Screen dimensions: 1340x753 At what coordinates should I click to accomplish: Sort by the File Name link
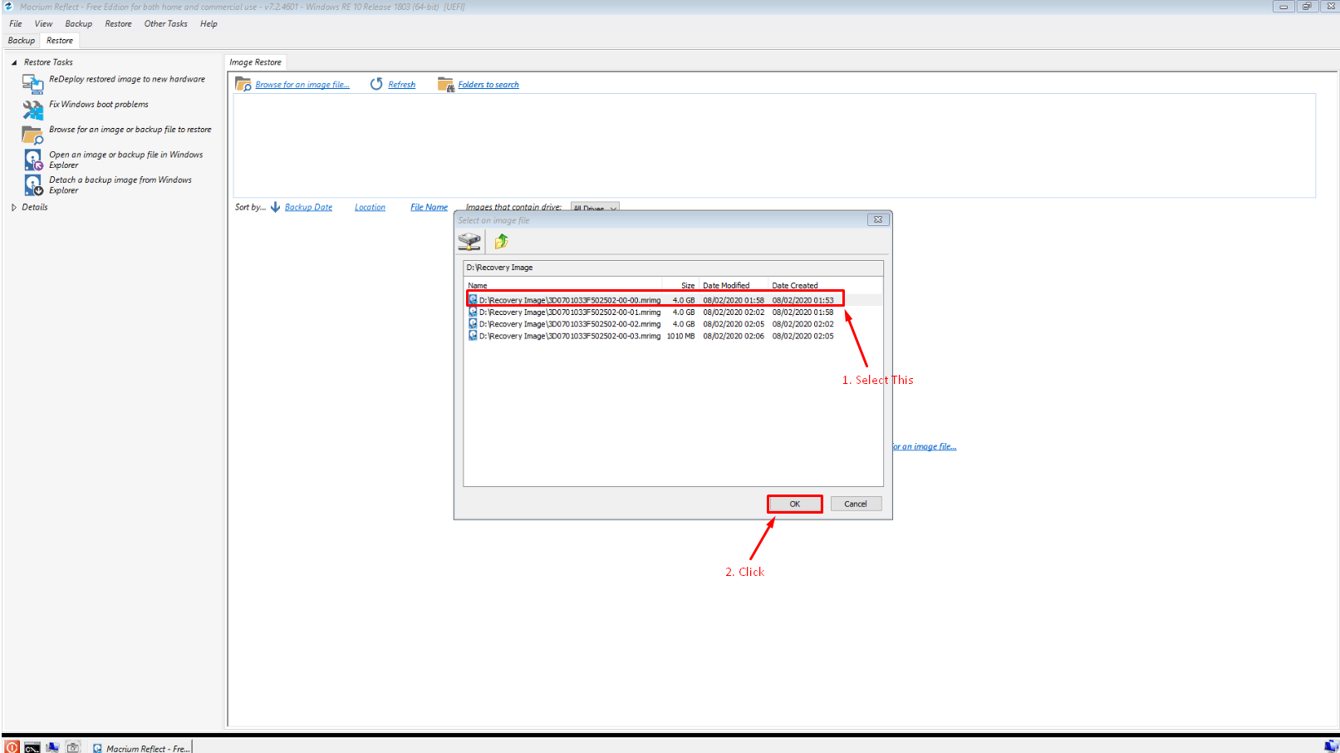click(429, 207)
